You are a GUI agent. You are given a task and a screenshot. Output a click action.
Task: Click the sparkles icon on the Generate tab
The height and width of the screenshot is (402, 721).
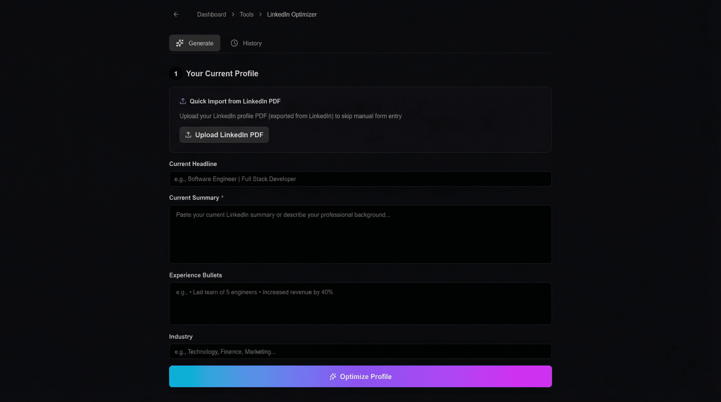pos(180,43)
